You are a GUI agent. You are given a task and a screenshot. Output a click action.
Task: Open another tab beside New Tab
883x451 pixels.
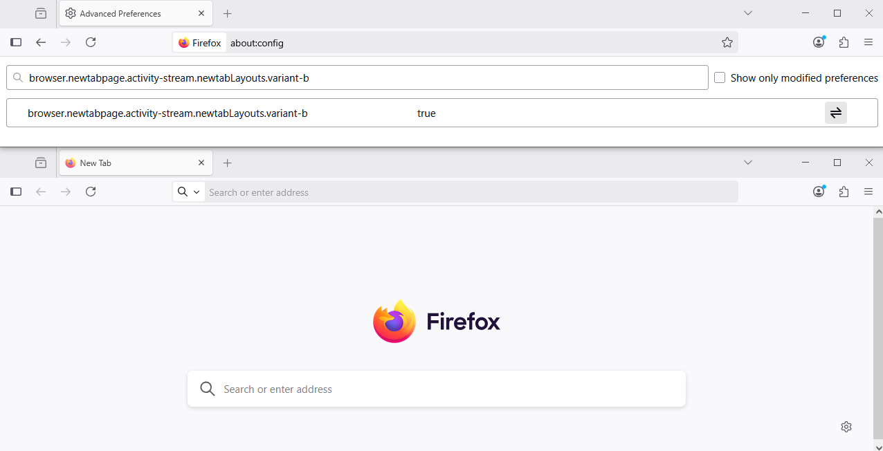(x=228, y=163)
